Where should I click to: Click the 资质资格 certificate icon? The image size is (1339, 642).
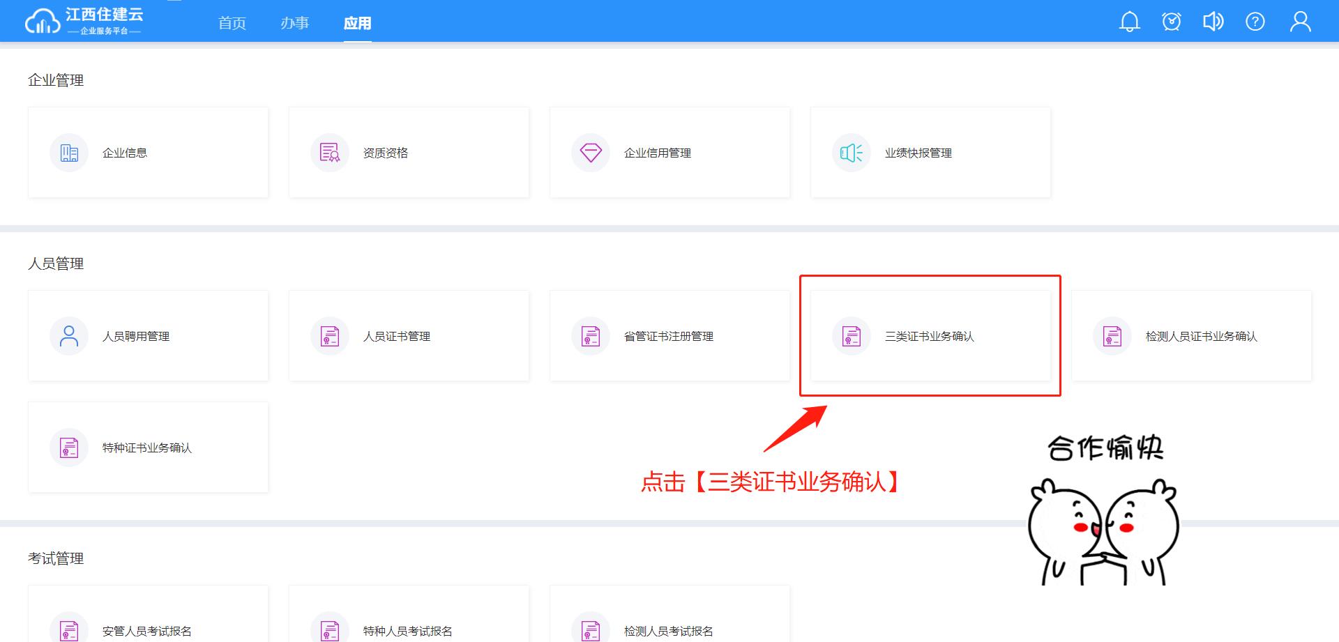click(330, 153)
